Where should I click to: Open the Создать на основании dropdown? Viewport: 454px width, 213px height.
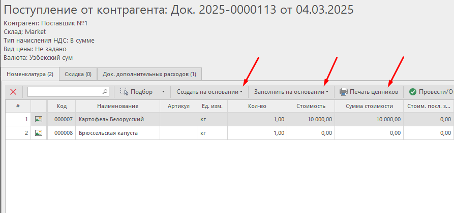[x=209, y=92]
